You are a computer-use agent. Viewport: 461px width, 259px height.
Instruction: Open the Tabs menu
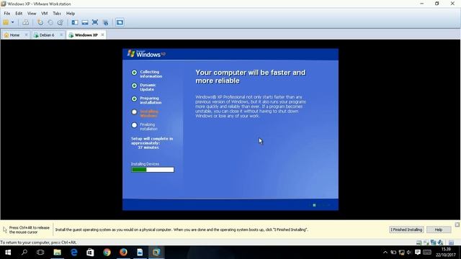(57, 14)
